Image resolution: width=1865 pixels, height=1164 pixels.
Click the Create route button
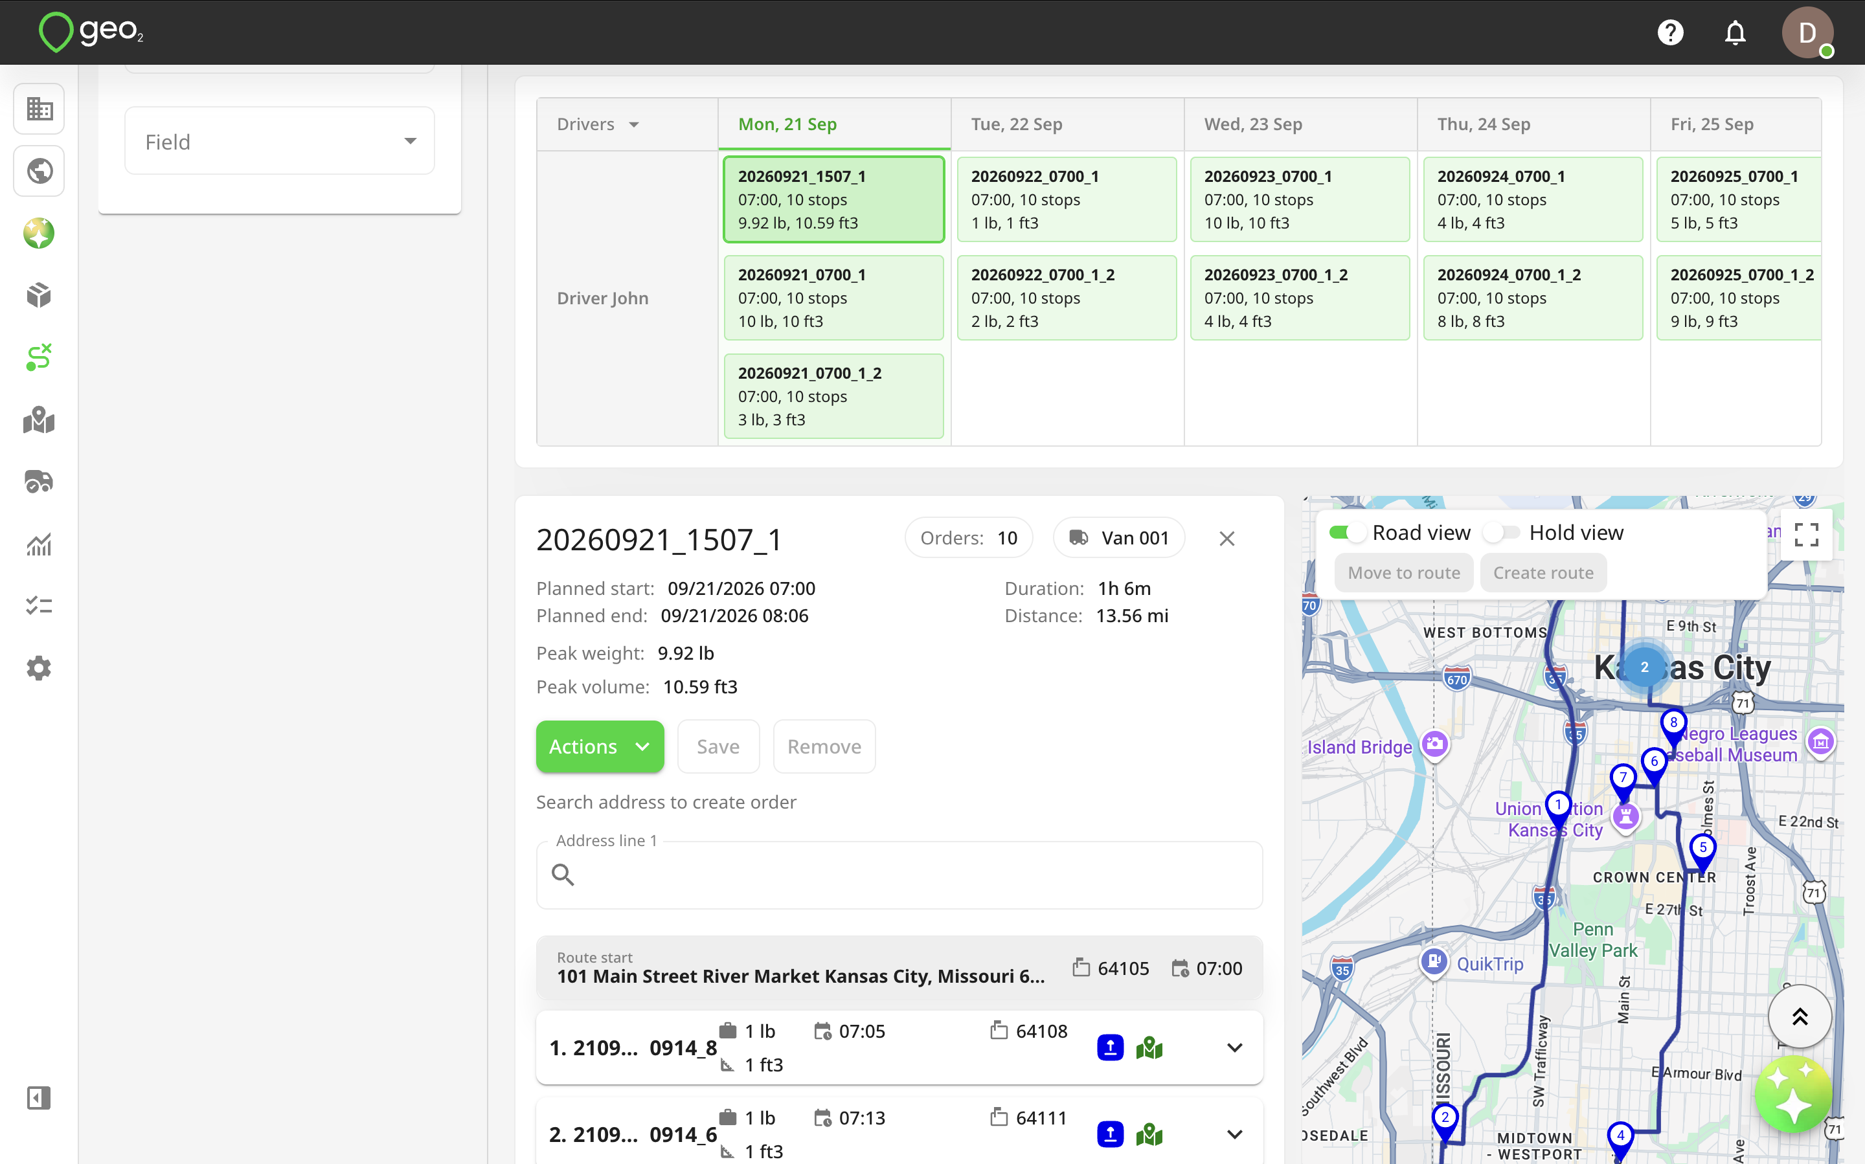coord(1543,573)
